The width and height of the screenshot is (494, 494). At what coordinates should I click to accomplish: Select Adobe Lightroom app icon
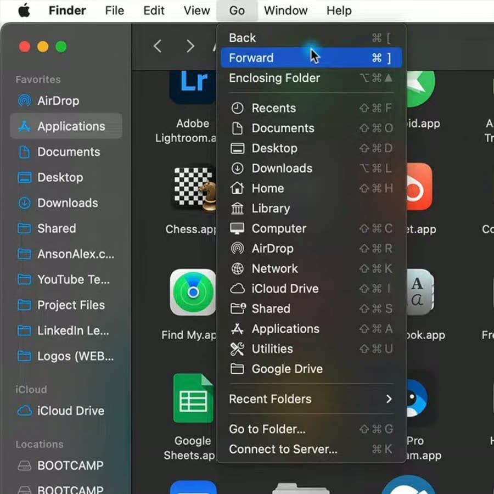coord(193,87)
